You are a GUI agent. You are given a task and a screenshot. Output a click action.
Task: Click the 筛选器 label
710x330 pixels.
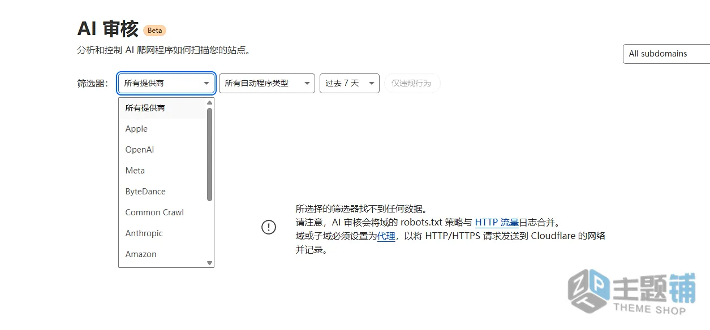click(92, 83)
